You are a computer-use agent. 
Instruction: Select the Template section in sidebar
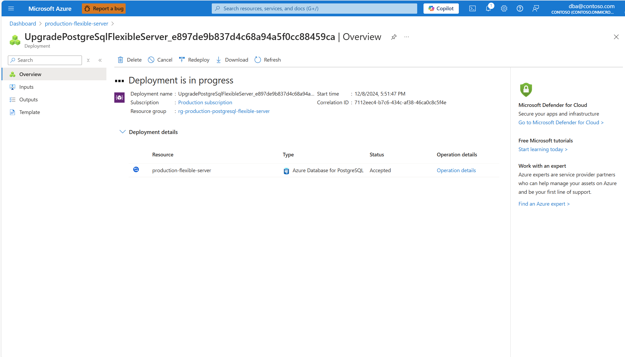click(x=29, y=112)
